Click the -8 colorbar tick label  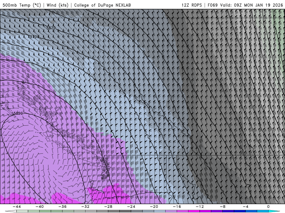pos(223,207)
